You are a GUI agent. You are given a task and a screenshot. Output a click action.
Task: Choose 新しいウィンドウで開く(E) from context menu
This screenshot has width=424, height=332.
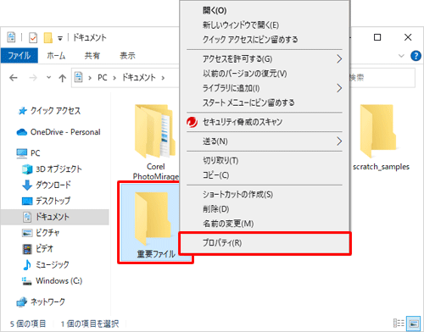click(265, 25)
